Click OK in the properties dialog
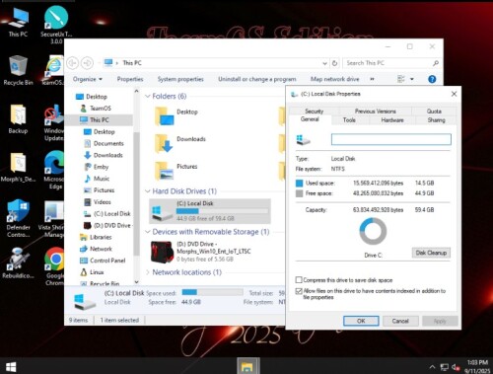This screenshot has height=374, width=493. [361, 321]
